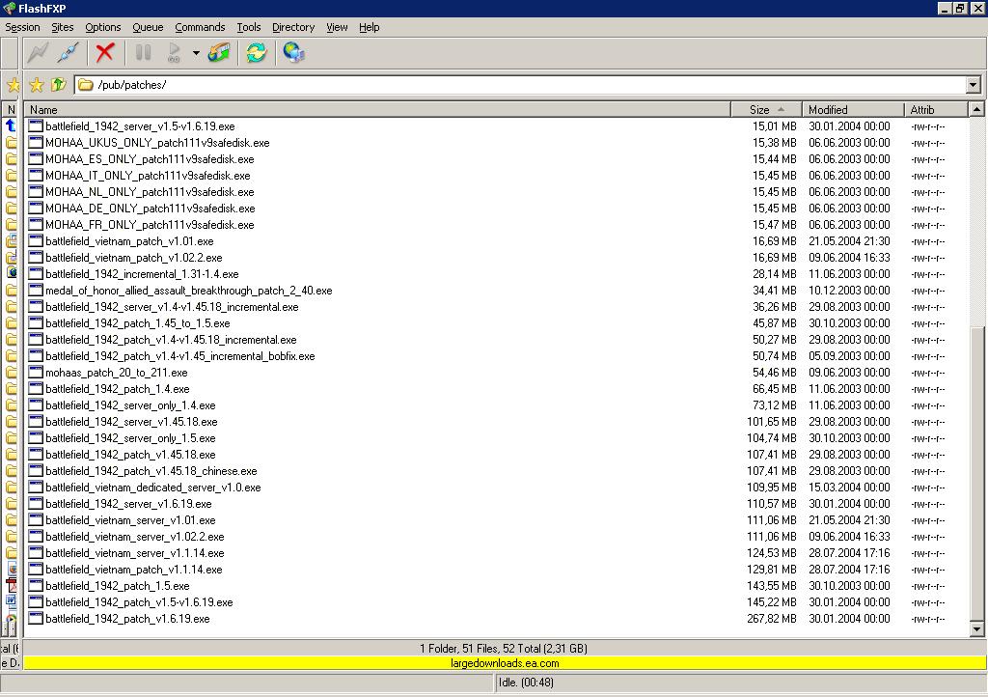Click the Refresh arrows icon

(x=257, y=52)
